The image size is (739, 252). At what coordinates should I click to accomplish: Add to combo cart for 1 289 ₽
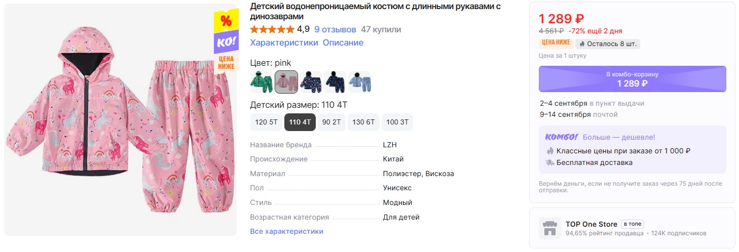[x=632, y=79]
